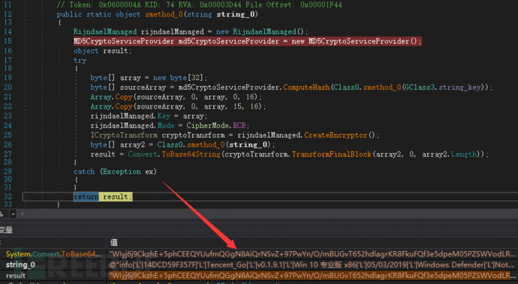Screen dimensions: 518x284
Task: Open the TransformFinalBlock method reference
Action: click(x=332, y=154)
